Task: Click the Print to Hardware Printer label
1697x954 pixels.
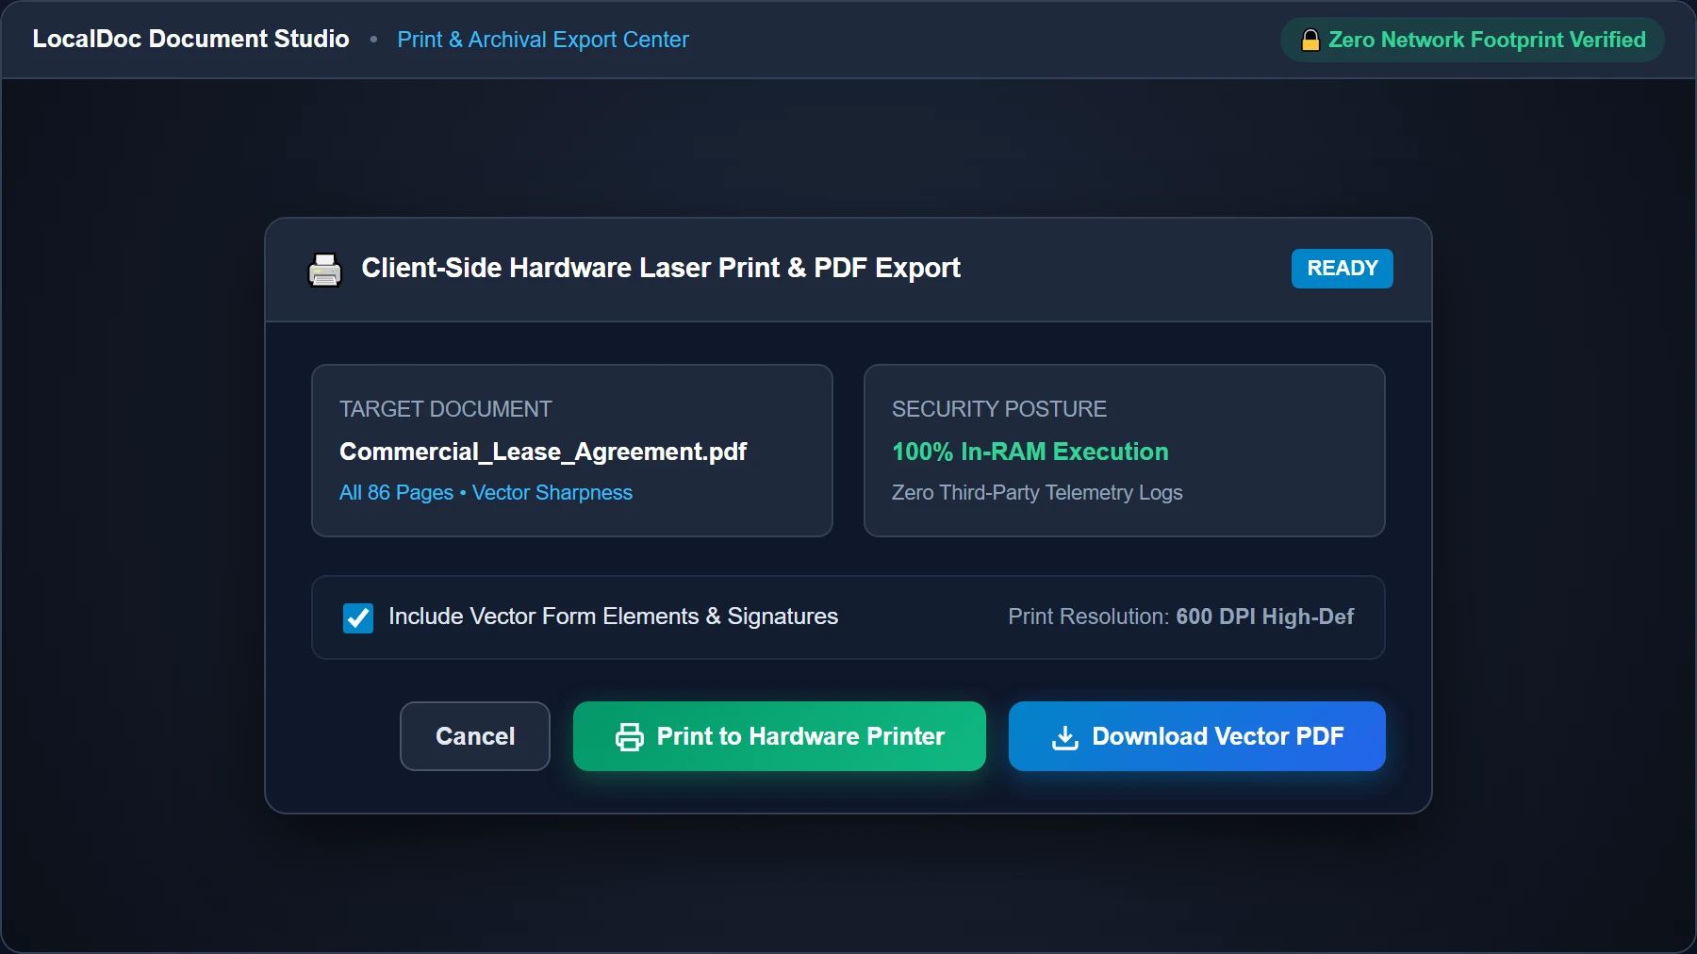Action: click(x=800, y=736)
